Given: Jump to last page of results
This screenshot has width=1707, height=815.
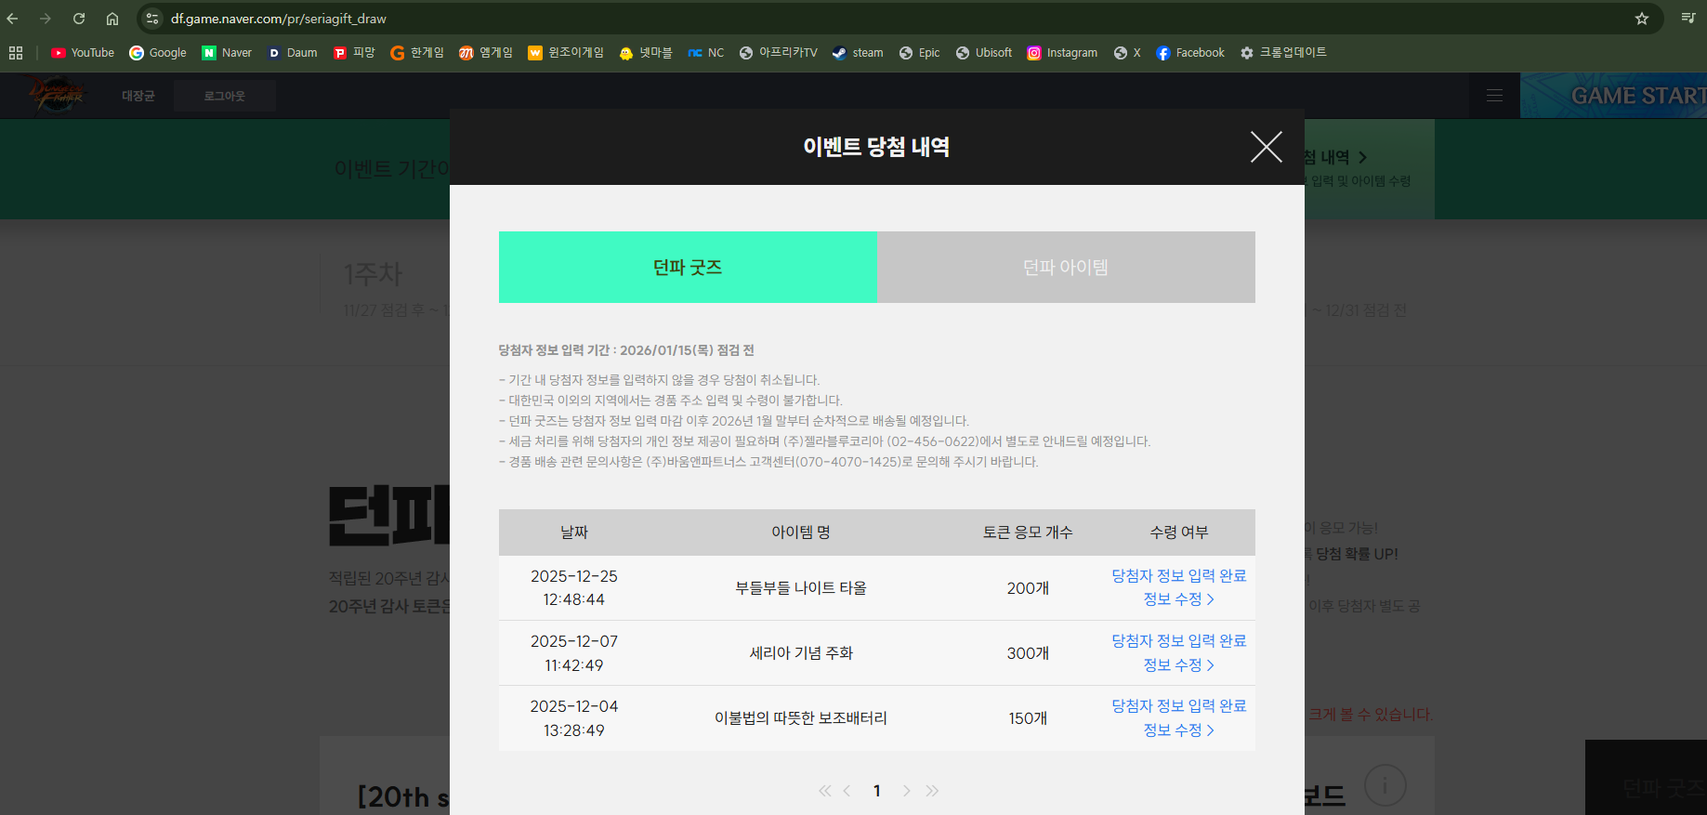Looking at the screenshot, I should (x=932, y=791).
